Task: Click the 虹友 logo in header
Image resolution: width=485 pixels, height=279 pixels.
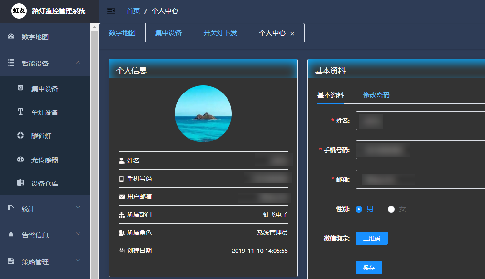Action: [x=19, y=11]
